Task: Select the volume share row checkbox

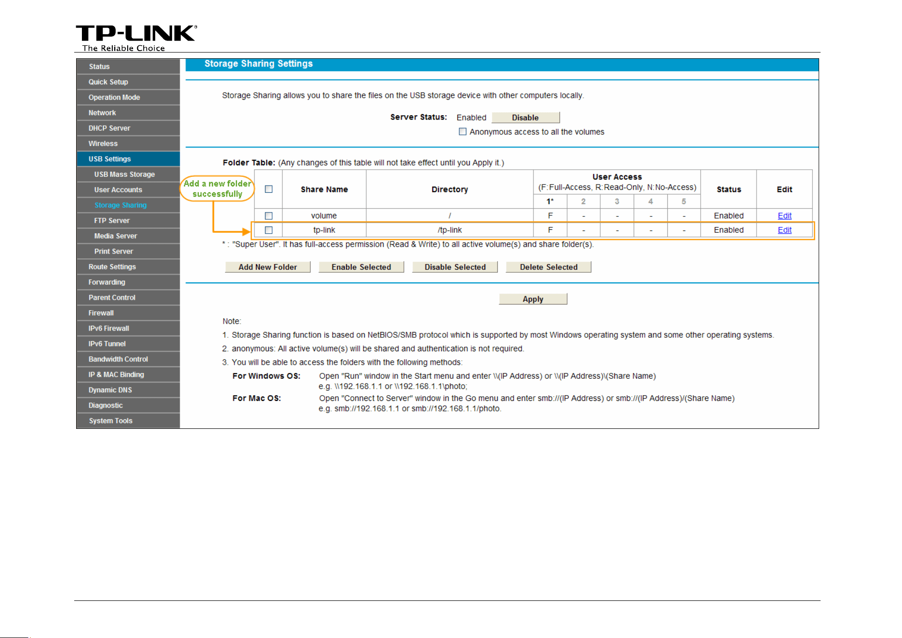Action: (x=269, y=216)
